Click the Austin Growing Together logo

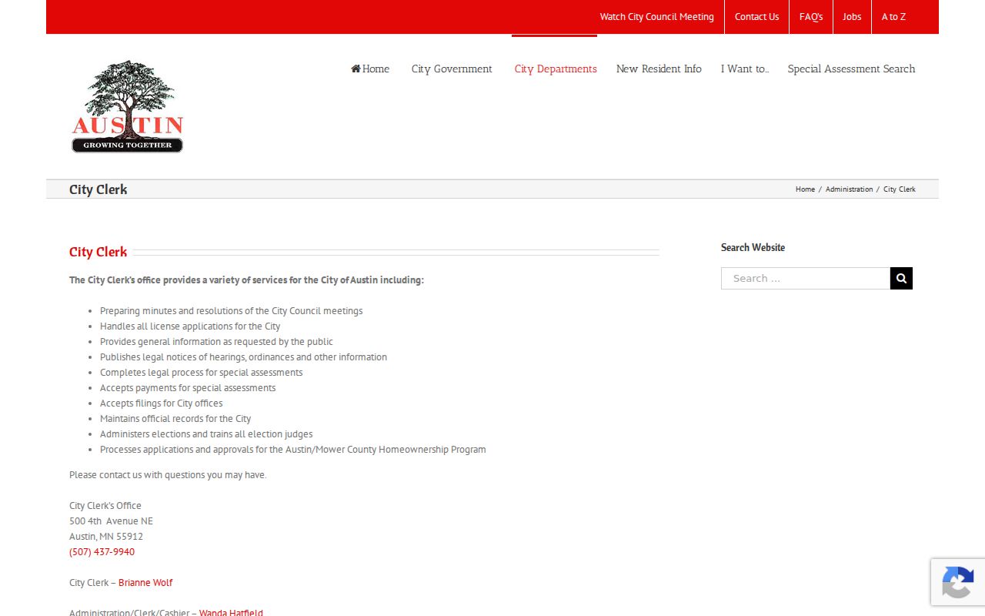[128, 106]
